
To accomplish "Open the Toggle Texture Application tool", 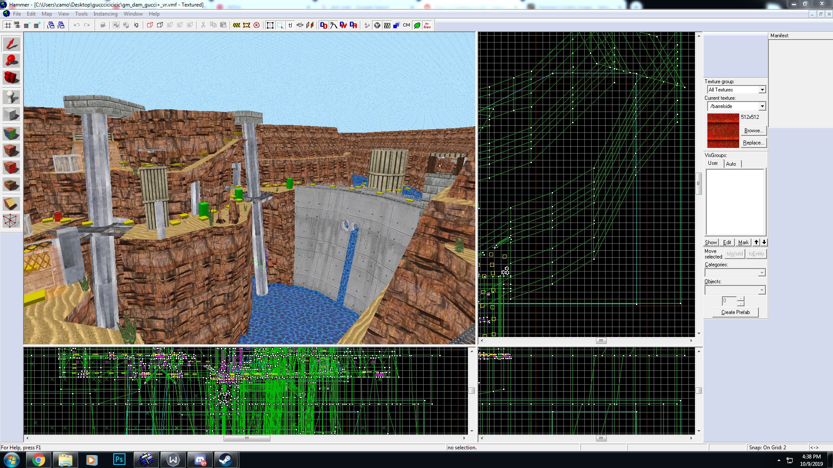I will tap(11, 133).
